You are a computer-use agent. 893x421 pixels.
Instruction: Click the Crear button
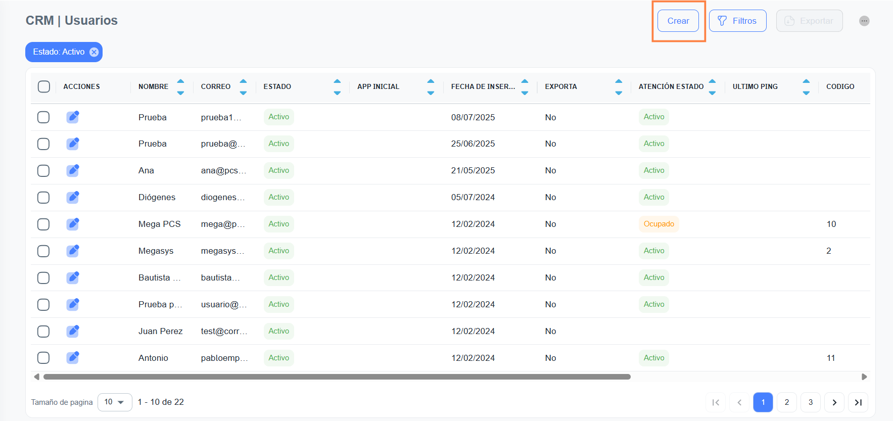click(678, 21)
